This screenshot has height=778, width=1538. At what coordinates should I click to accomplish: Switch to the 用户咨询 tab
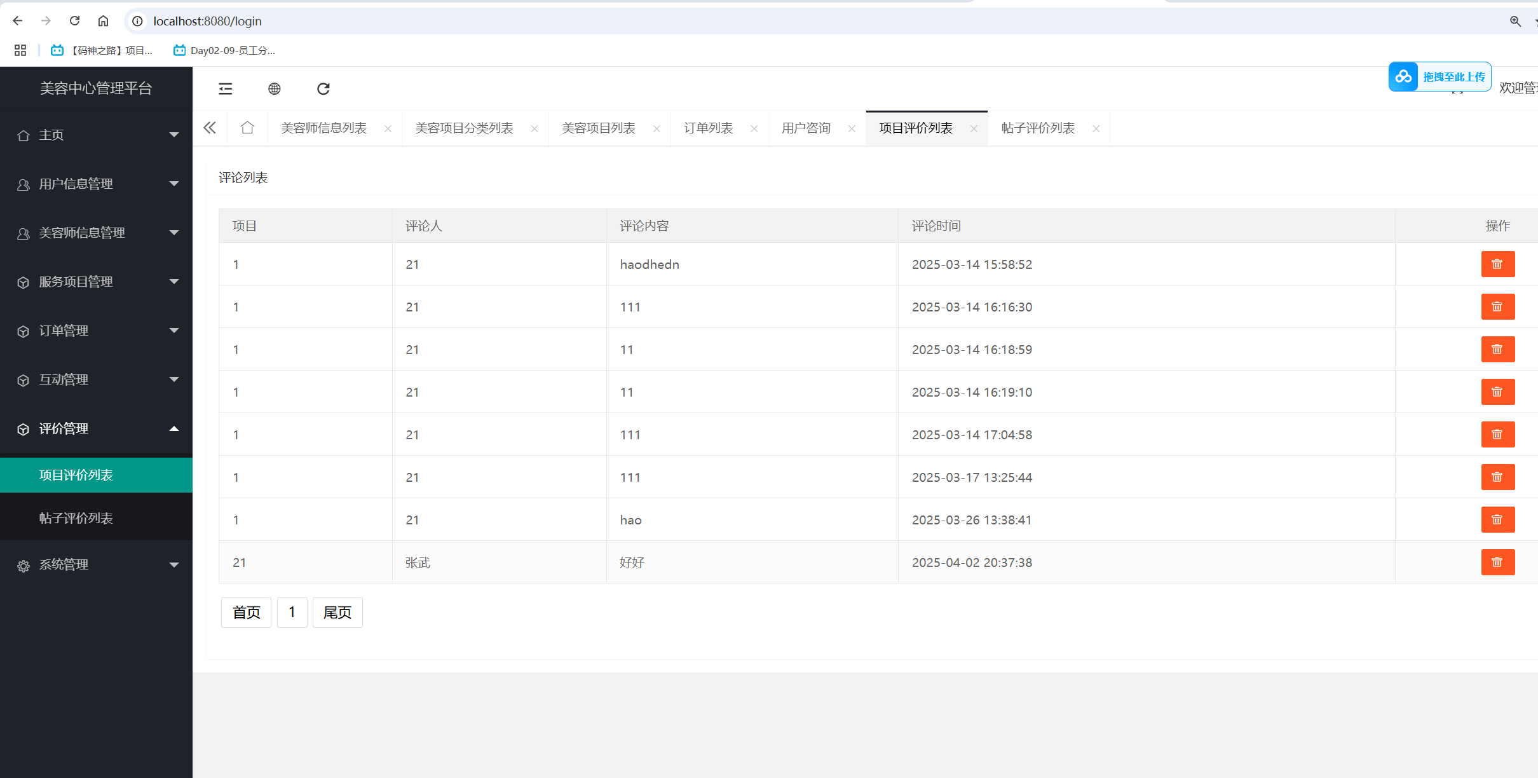click(x=806, y=128)
